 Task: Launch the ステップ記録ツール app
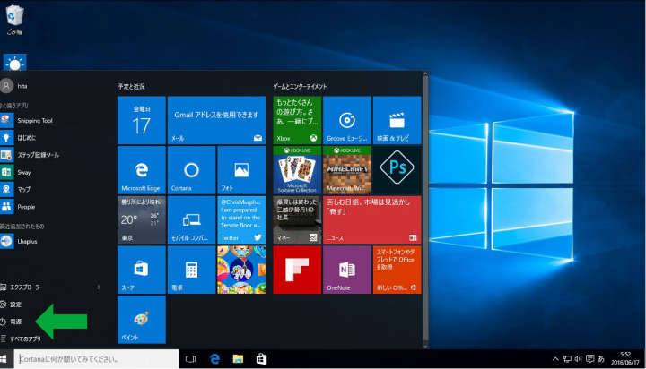pos(30,155)
